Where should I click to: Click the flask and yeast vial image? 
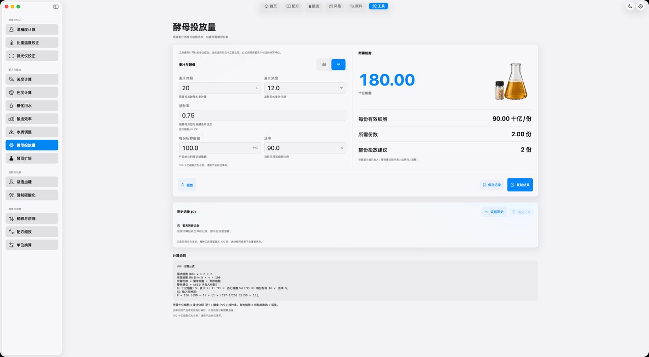511,82
